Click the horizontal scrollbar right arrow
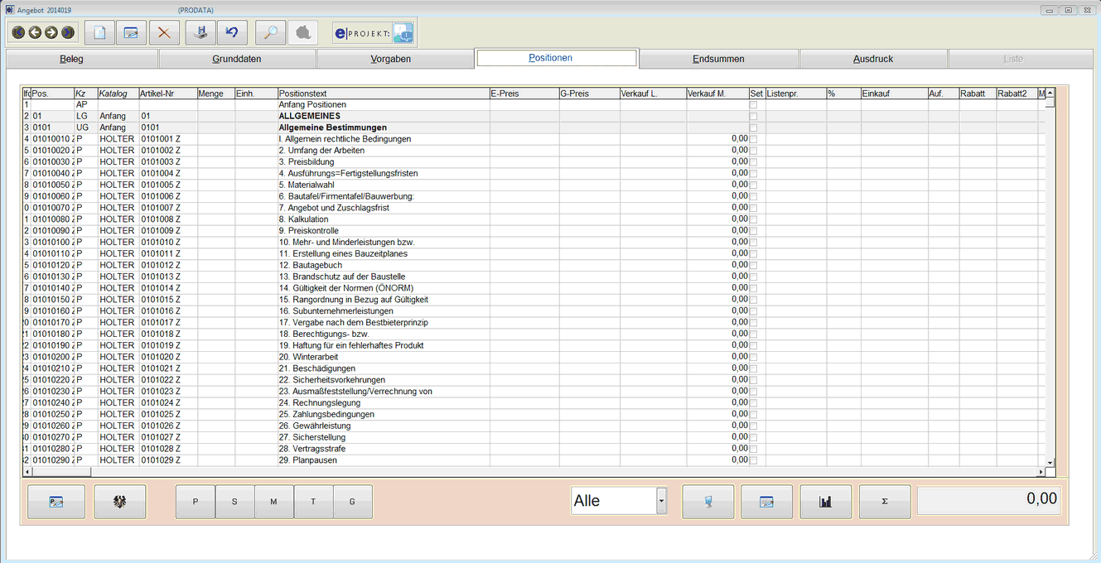Viewport: 1101px width, 563px height. (1041, 472)
